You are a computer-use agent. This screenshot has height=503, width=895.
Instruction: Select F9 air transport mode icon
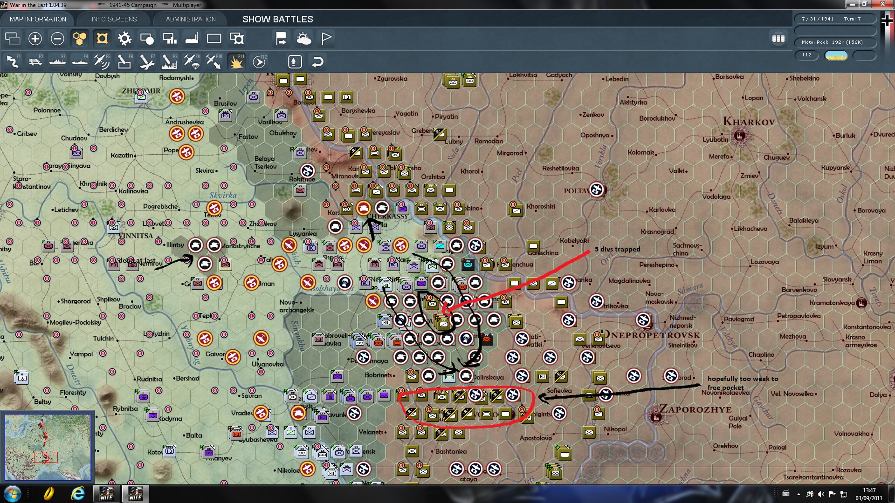click(192, 61)
